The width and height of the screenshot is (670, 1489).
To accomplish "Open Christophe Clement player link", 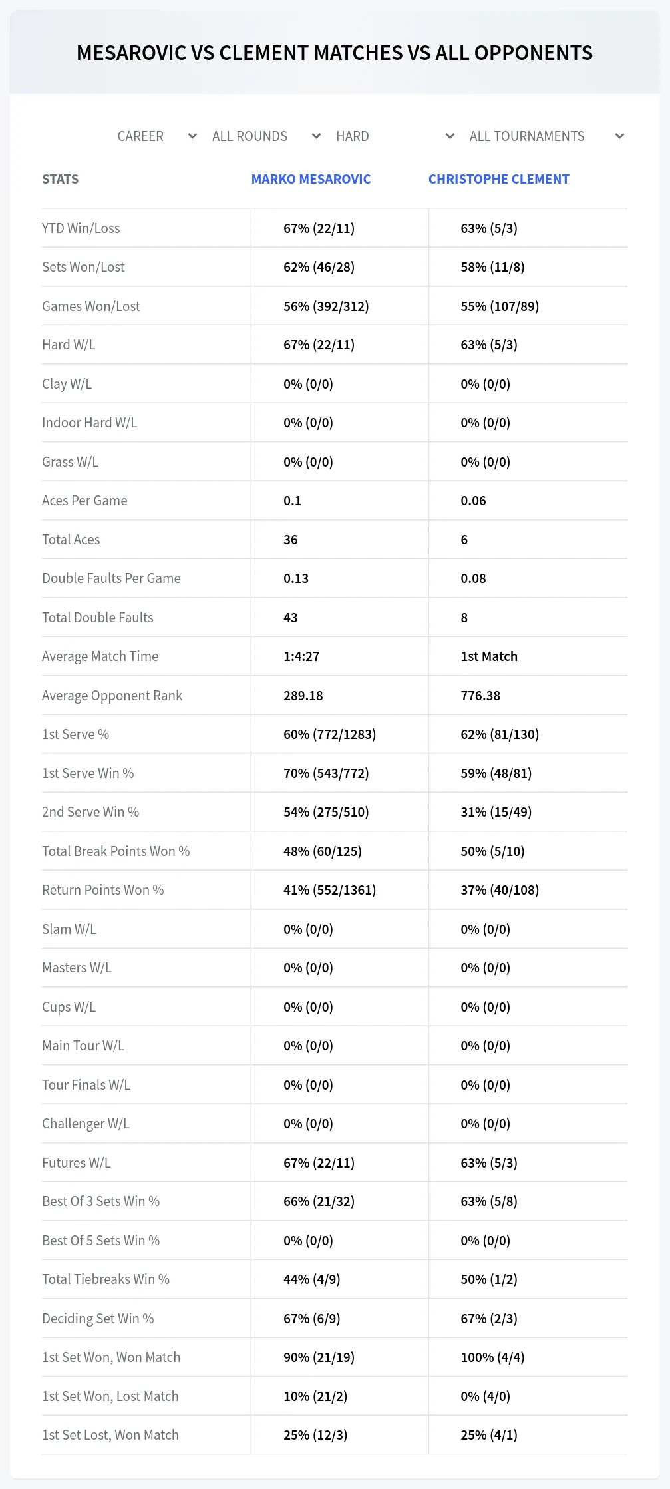I will click(498, 179).
